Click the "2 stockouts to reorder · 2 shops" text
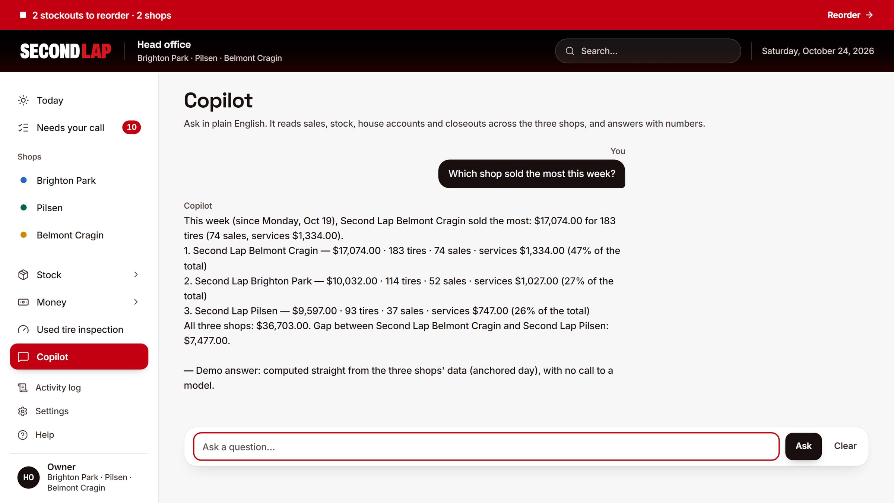The height and width of the screenshot is (503, 894). (x=102, y=15)
